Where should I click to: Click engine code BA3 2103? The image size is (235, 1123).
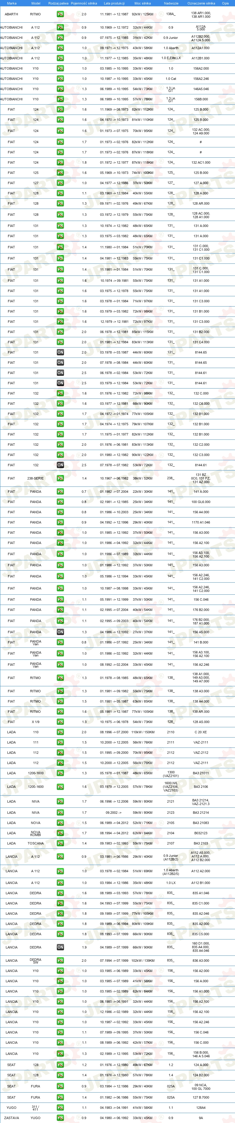(201, 843)
